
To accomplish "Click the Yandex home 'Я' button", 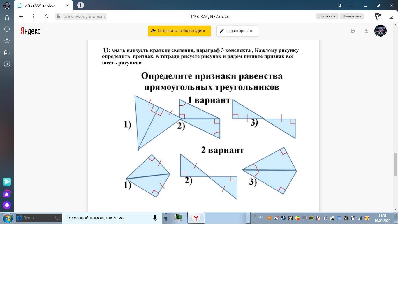I will 34,17.
